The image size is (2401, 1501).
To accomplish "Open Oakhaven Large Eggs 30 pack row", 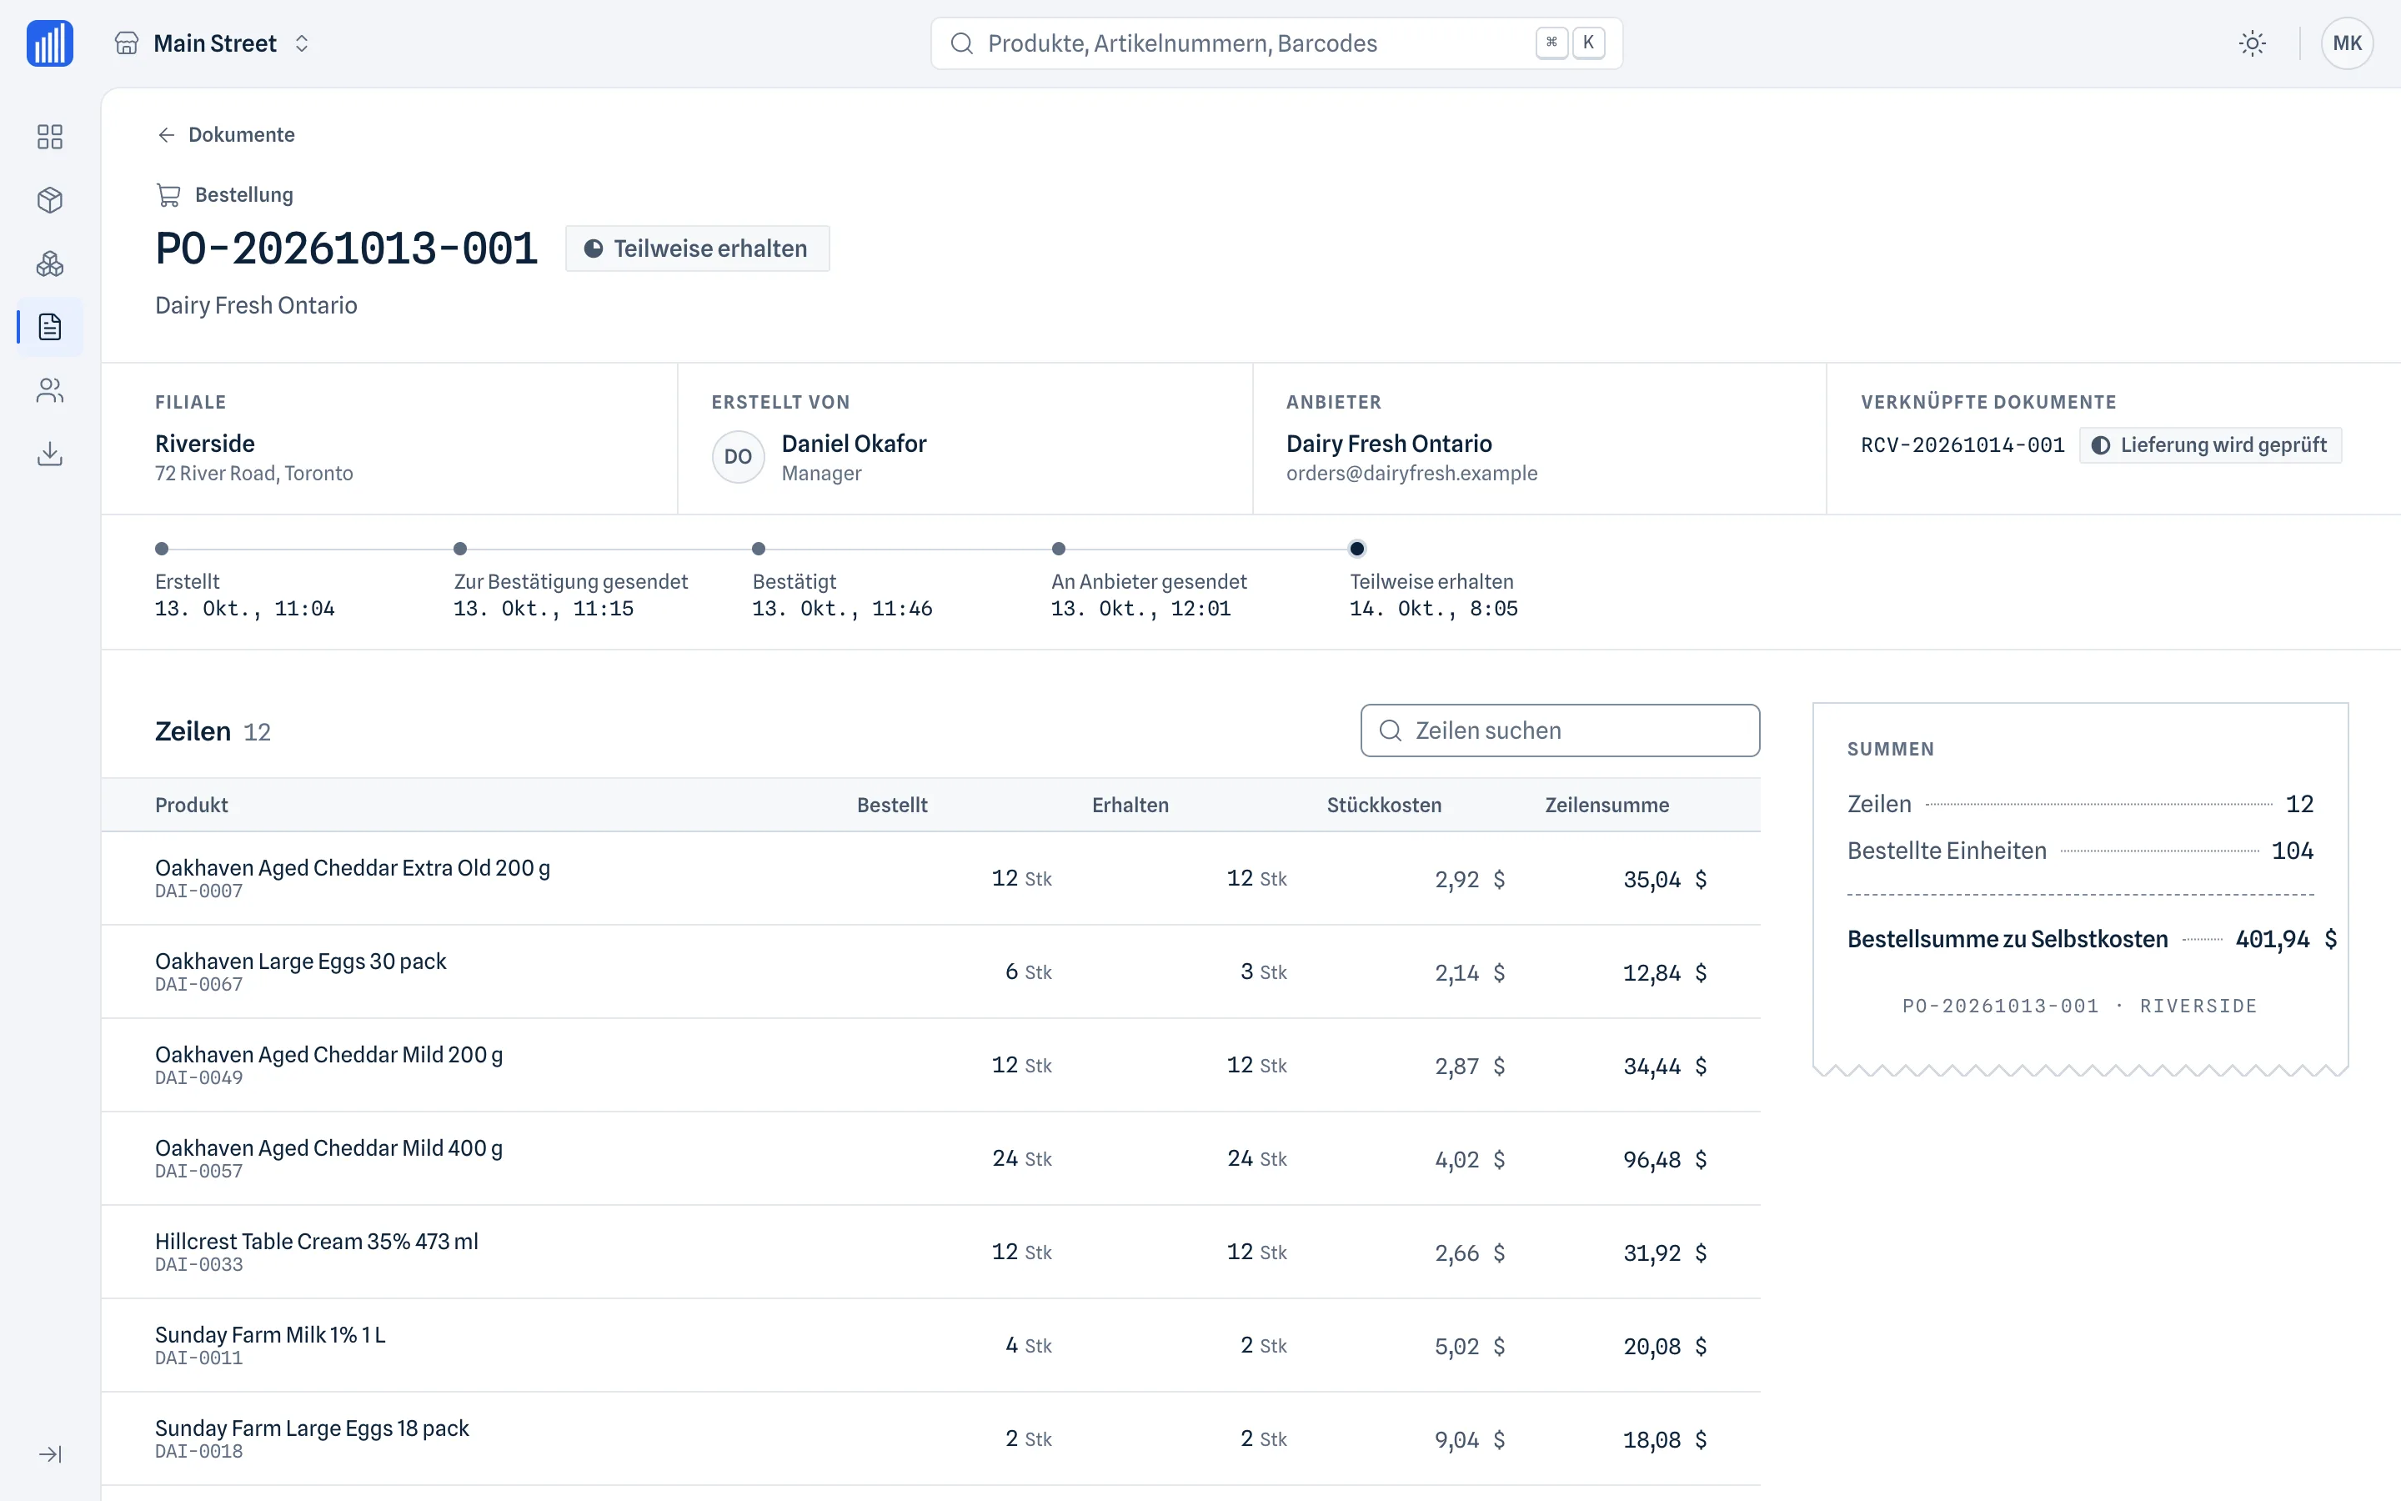I will point(930,971).
